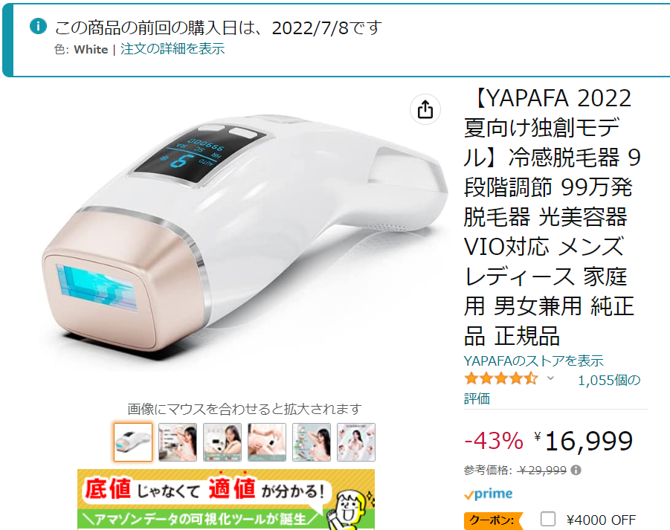Select third product thumbnail image
Viewport: 670px width, 530px height.
[x=222, y=442]
